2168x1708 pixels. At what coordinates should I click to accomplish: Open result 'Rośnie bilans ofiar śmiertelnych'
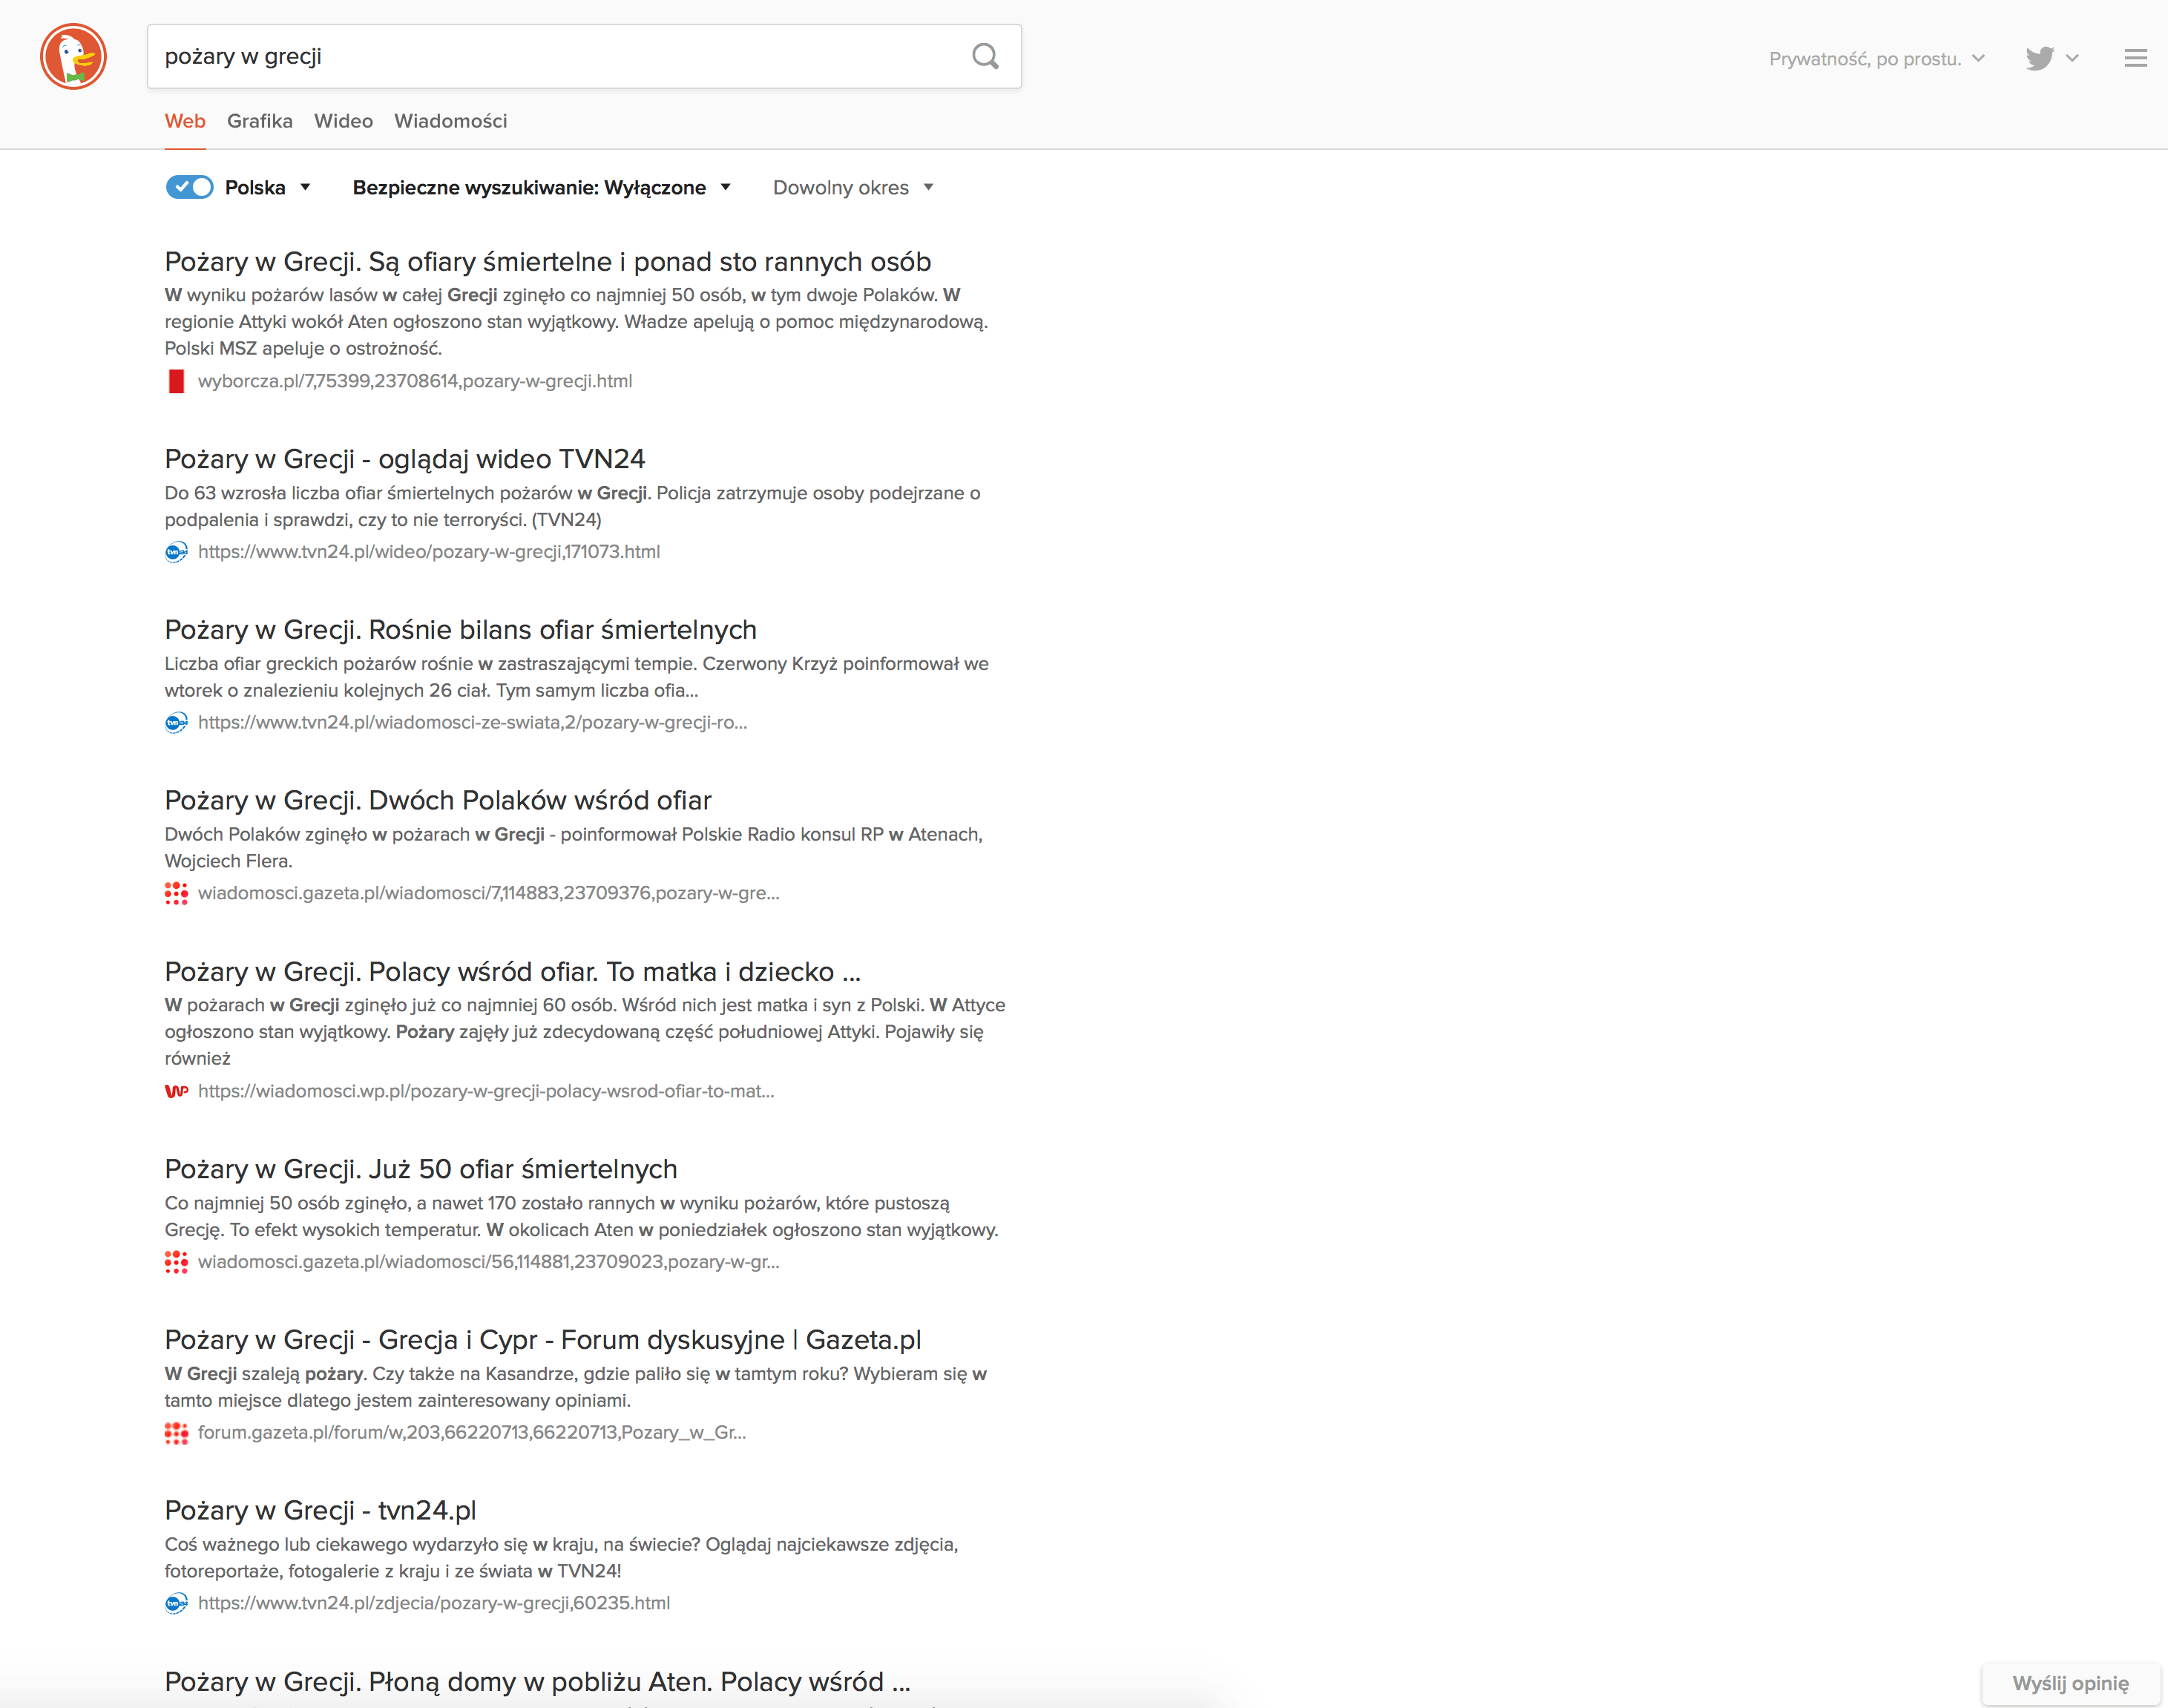[461, 630]
